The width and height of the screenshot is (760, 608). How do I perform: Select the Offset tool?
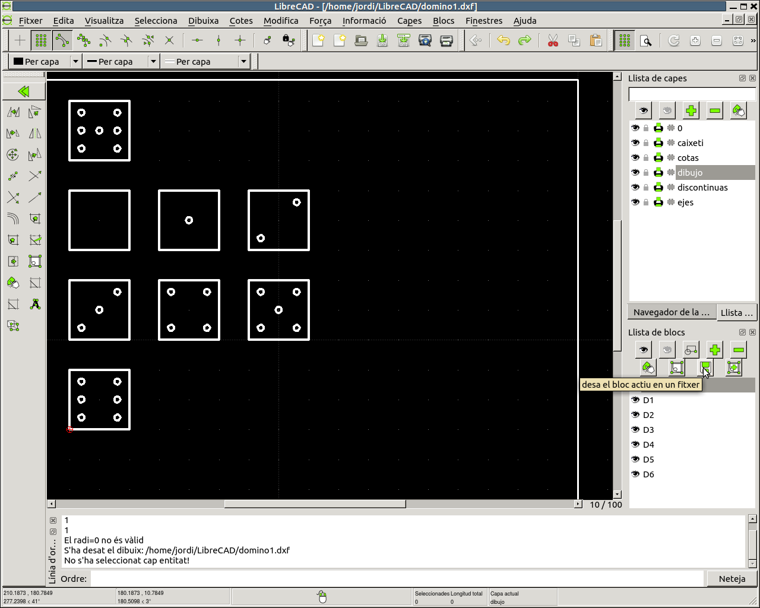click(x=13, y=218)
